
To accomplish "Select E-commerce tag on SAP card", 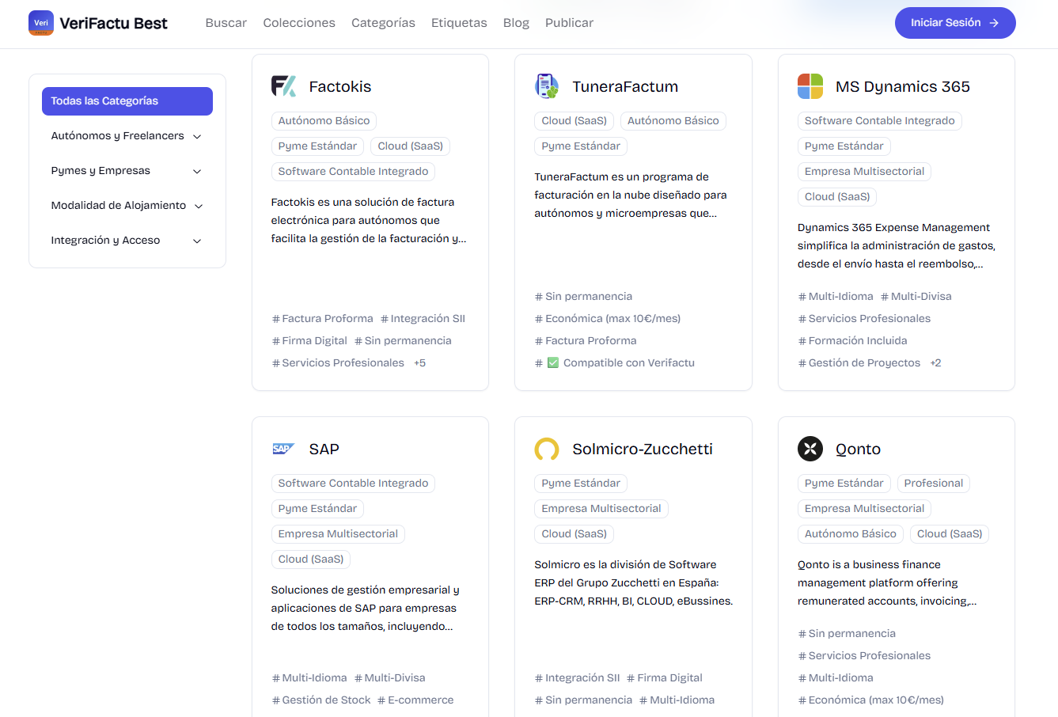I will (415, 700).
